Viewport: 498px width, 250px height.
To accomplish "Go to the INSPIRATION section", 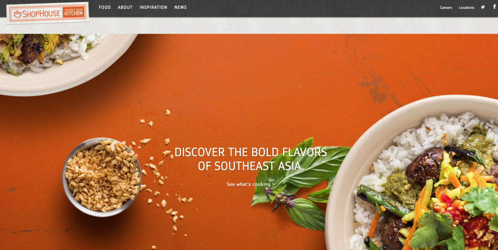I will pos(153,7).
